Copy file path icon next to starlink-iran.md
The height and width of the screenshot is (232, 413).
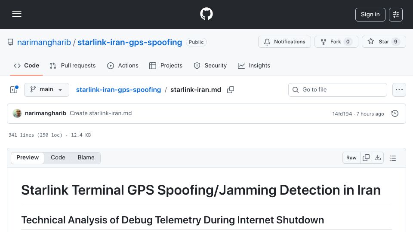[x=231, y=90]
